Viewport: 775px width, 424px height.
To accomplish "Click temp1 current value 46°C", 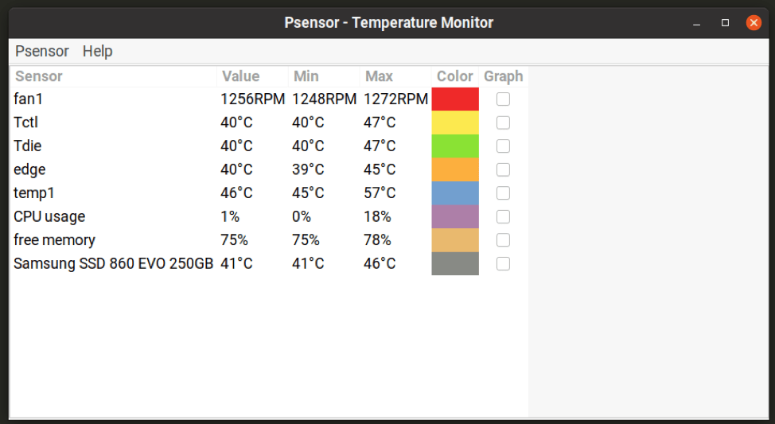I will click(x=236, y=193).
